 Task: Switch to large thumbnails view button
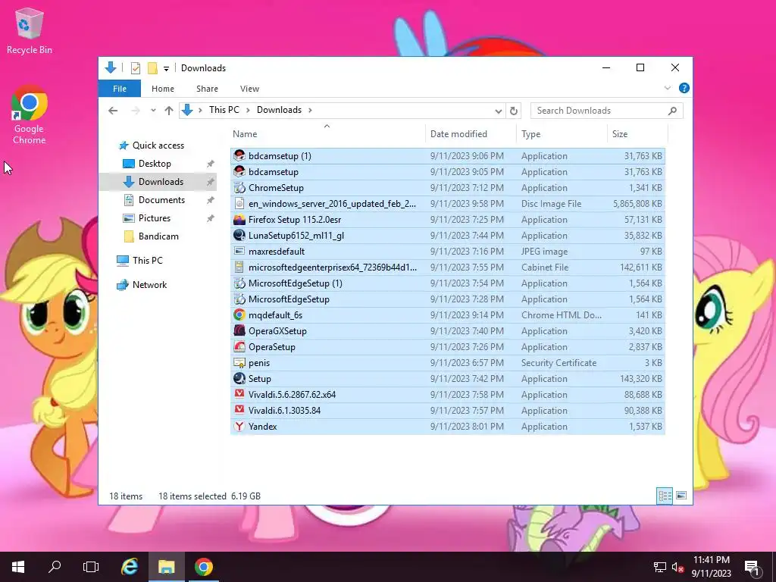[681, 496]
